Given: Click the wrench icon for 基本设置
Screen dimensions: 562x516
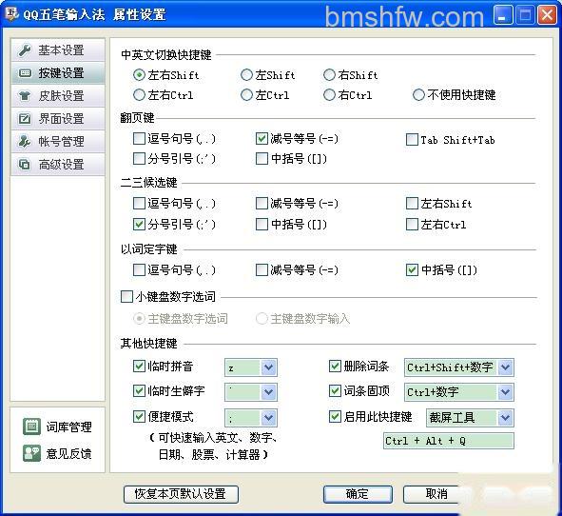Looking at the screenshot, I should coord(25,50).
